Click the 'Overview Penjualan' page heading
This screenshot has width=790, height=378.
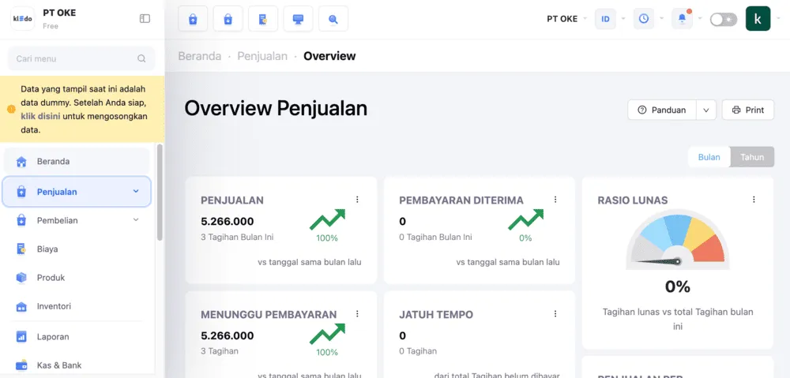[x=276, y=109]
